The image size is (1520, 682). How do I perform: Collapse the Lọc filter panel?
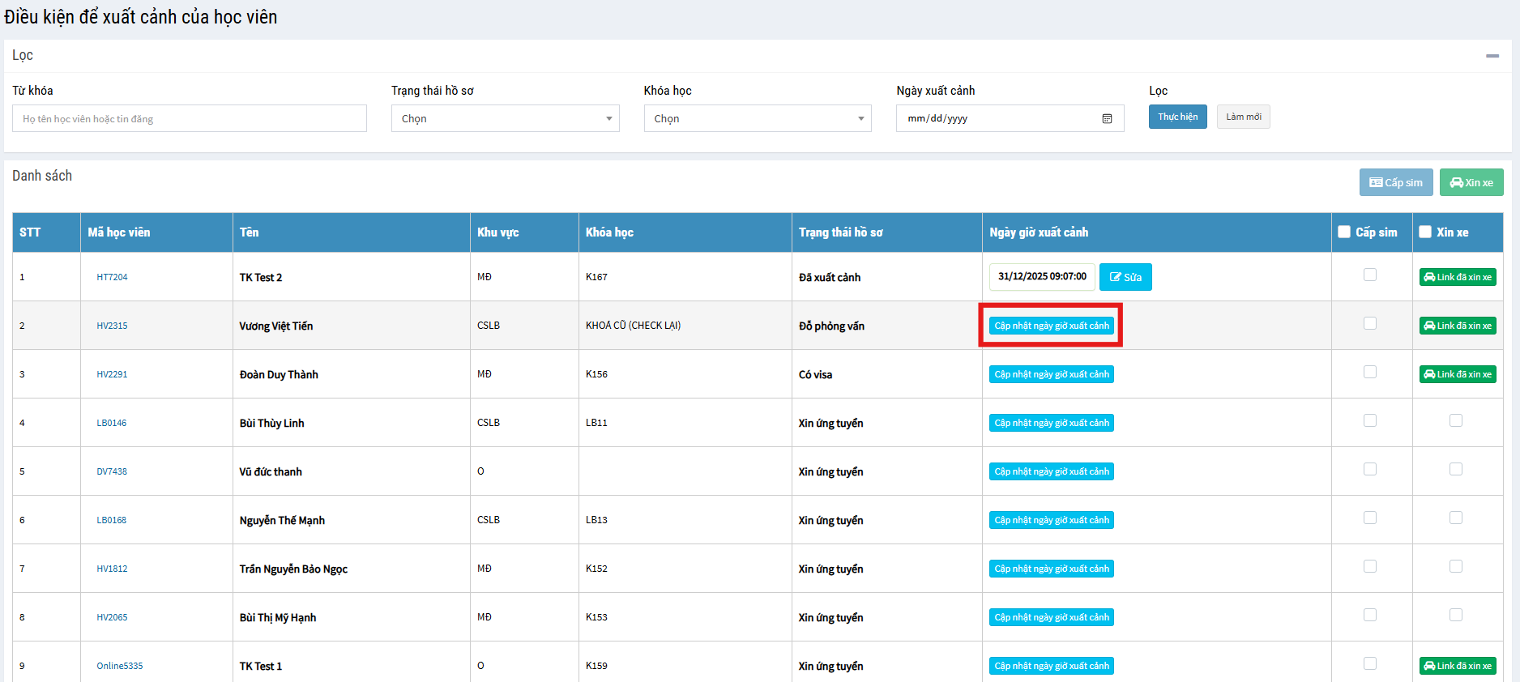(1492, 56)
